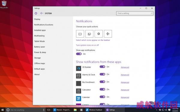Click the Calendar app icon
The width and height of the screenshot is (180, 112).
click(79, 98)
